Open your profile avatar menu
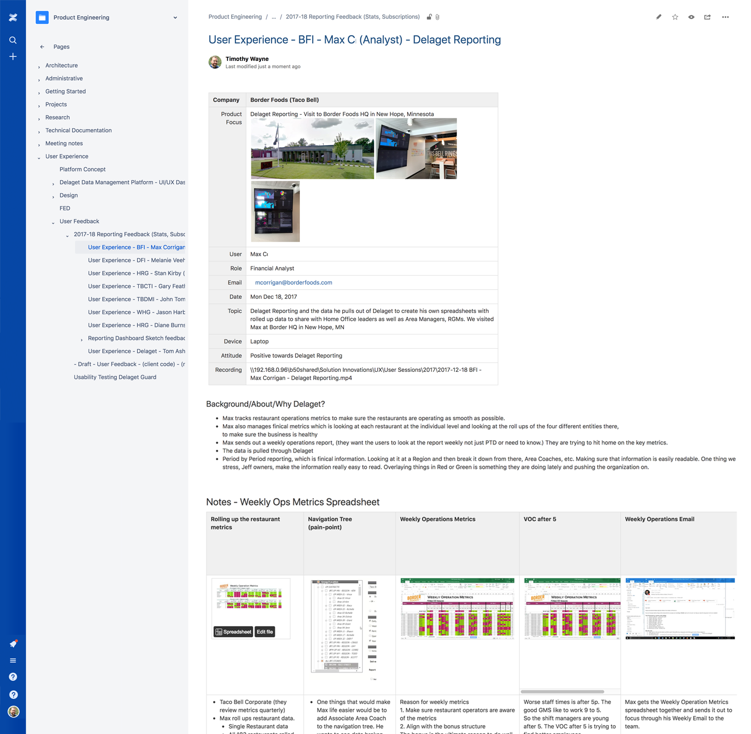This screenshot has height=734, width=751. coord(13,711)
